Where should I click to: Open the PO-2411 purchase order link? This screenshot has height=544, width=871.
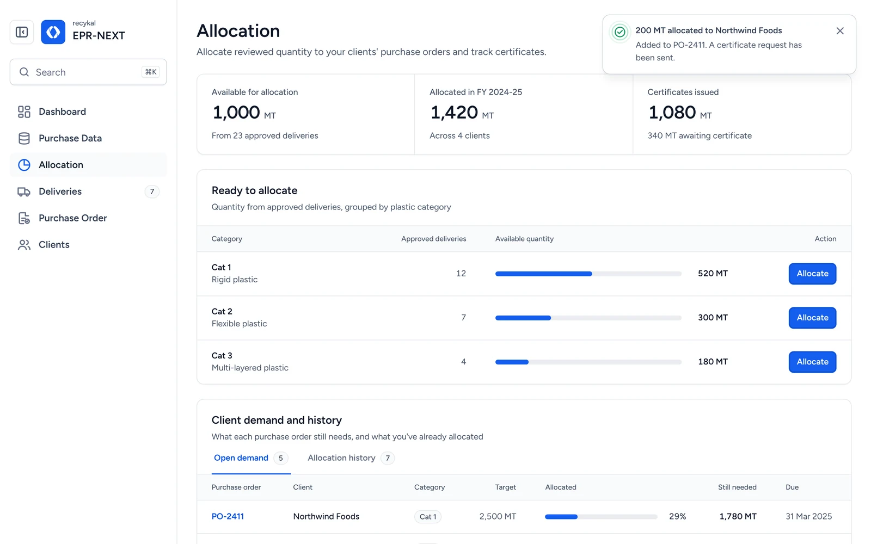[228, 516]
